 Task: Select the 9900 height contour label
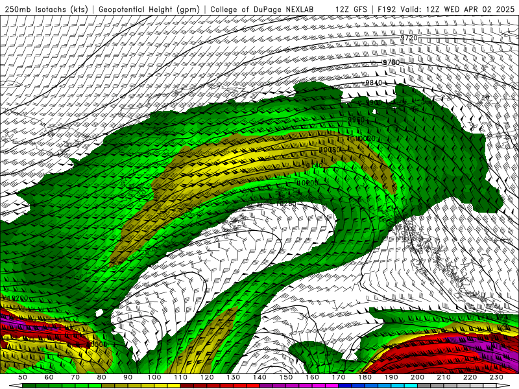pyautogui.click(x=374, y=102)
